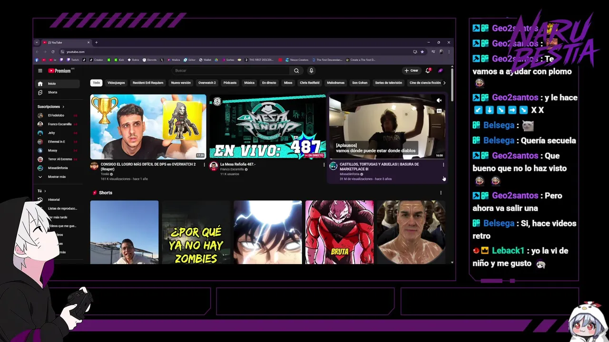This screenshot has height=342, width=609.
Task: Click the search magnifier button
Action: tap(296, 71)
